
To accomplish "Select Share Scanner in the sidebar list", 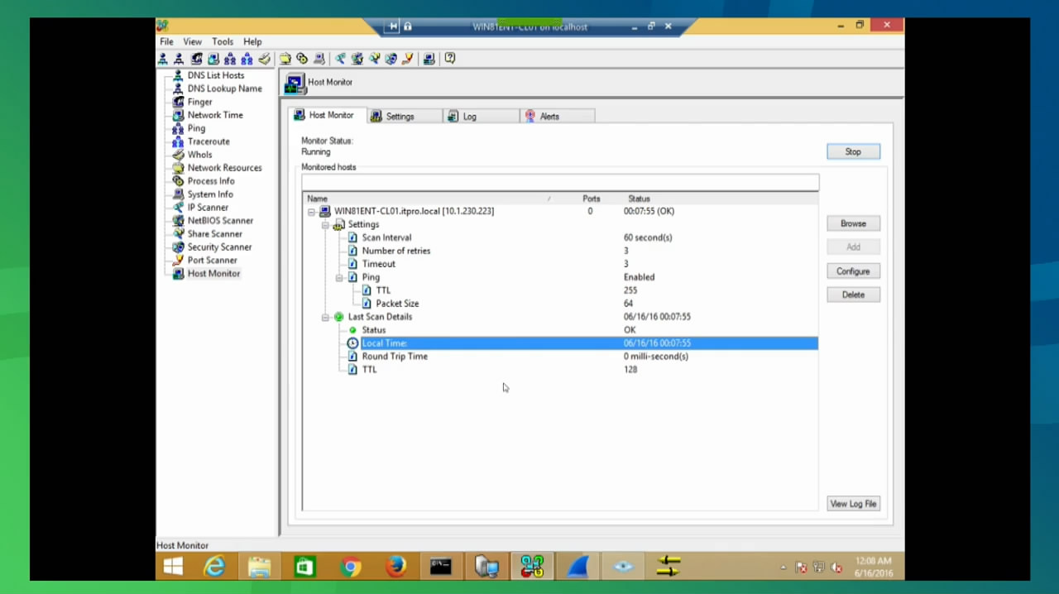I will tap(214, 234).
